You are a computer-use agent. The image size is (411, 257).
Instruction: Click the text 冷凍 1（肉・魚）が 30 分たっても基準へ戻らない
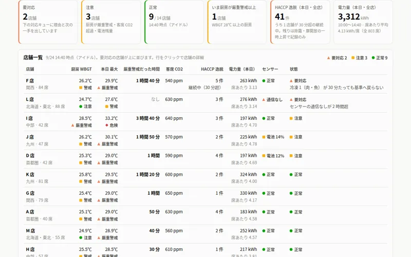(x=337, y=87)
